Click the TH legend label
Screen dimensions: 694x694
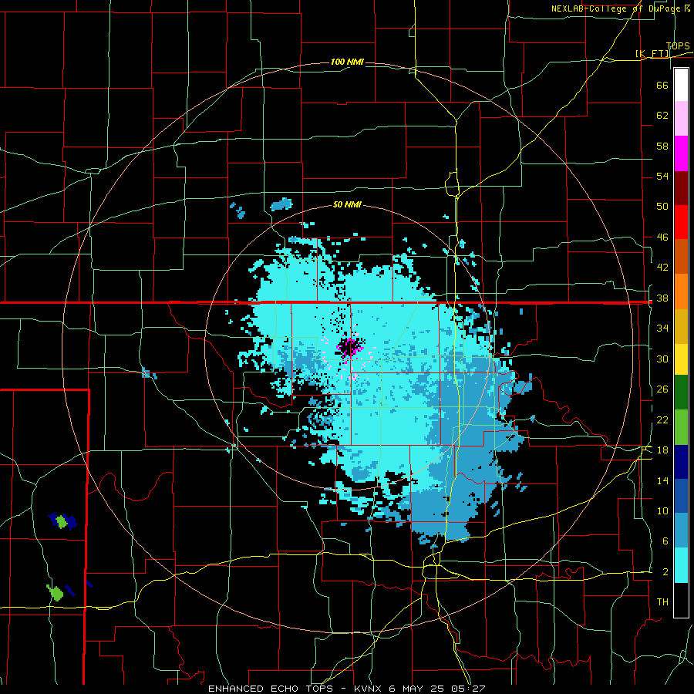(x=662, y=602)
